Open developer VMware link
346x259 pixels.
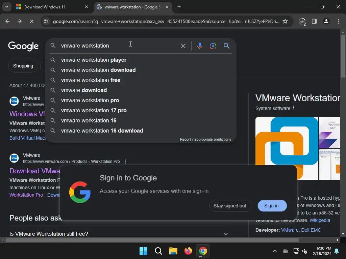pos(290,230)
